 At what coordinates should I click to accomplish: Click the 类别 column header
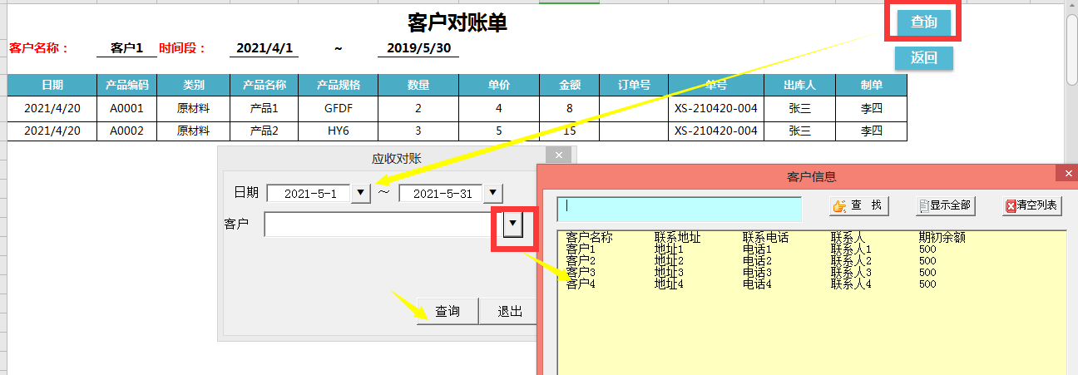click(x=194, y=85)
